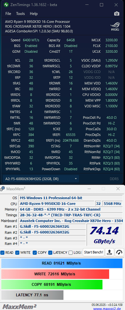The image size is (125, 310).
Task: Click the READ 81621 MByte/s result bar
Action: [62, 263]
